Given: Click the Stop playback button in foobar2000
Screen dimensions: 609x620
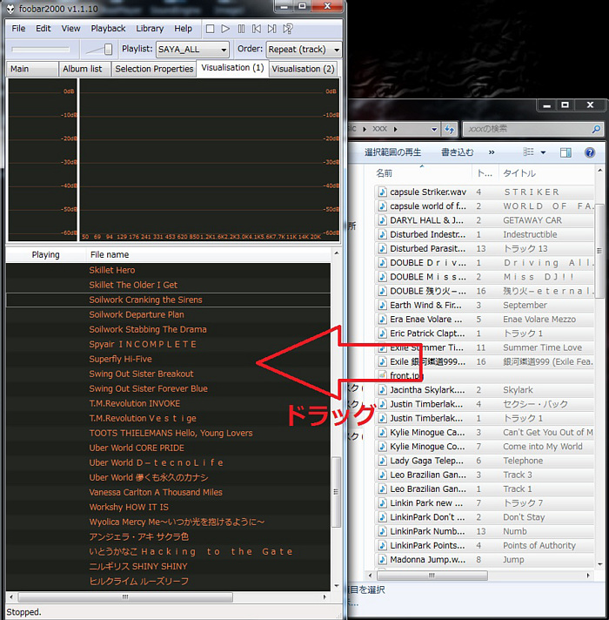Looking at the screenshot, I should [x=211, y=29].
